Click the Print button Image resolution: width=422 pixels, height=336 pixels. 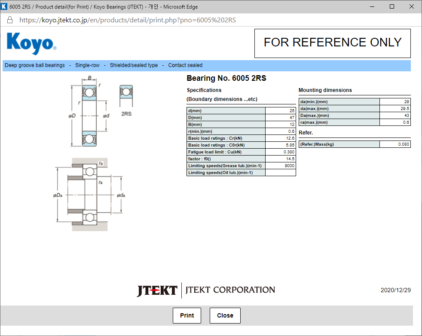(x=187, y=315)
